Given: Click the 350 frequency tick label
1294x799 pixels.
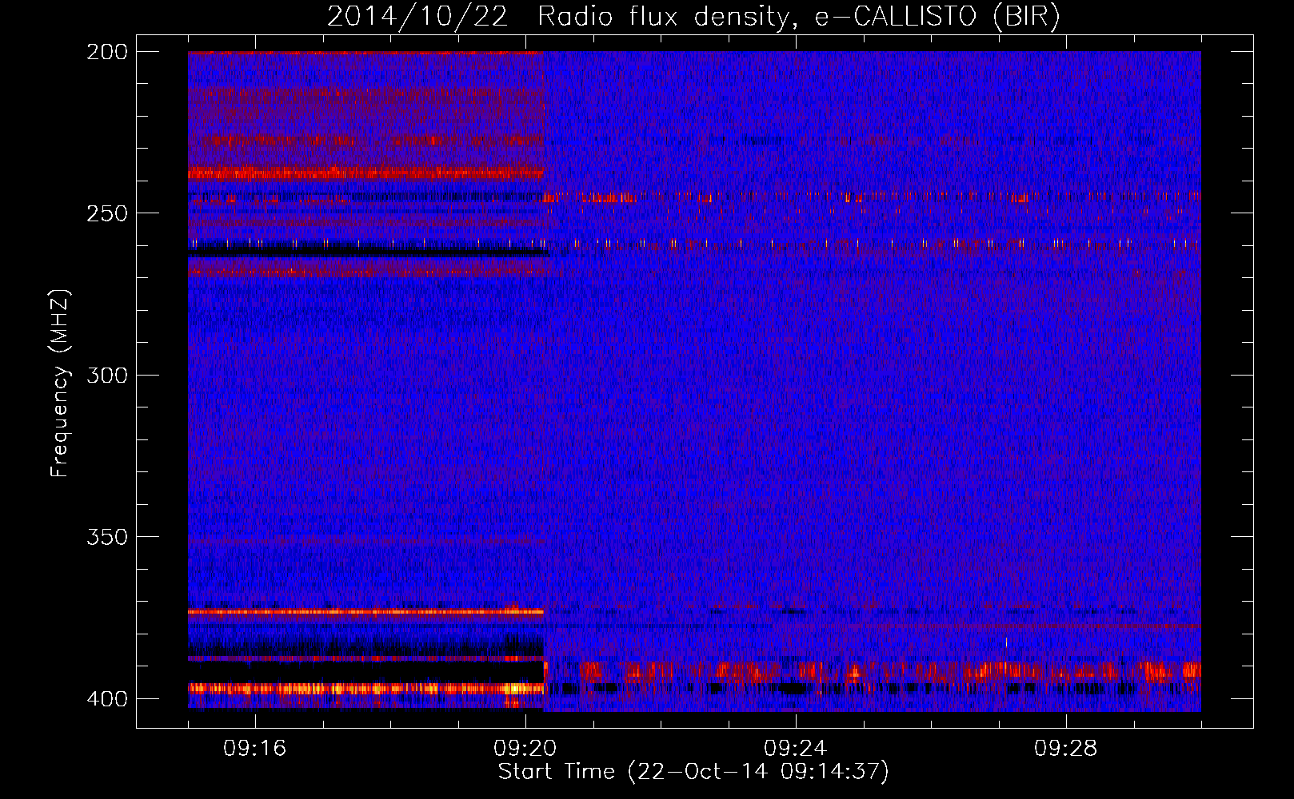Looking at the screenshot, I should pos(107,537).
